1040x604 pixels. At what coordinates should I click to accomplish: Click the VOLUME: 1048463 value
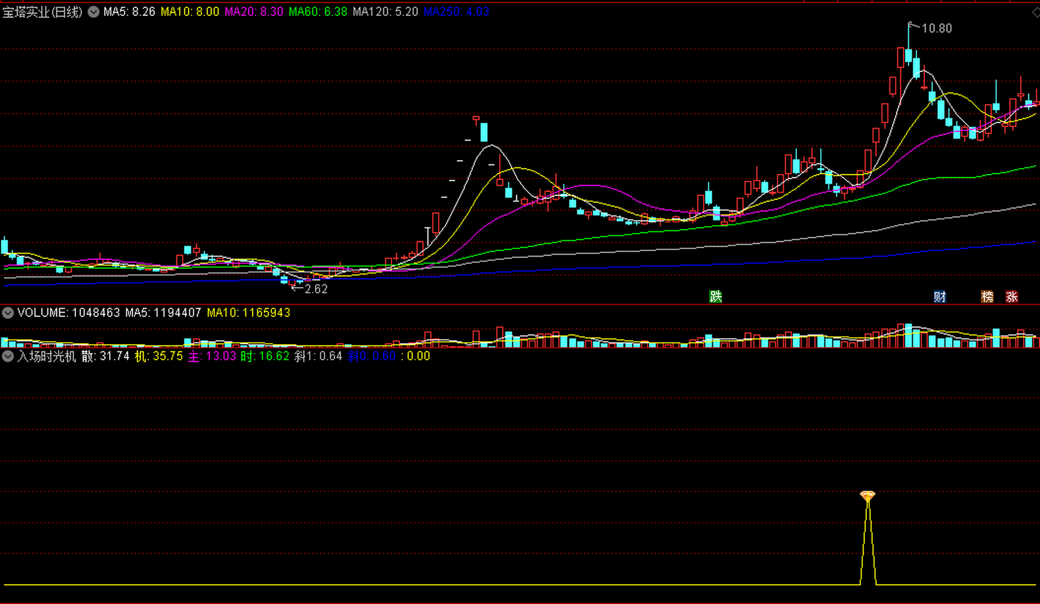pyautogui.click(x=69, y=312)
